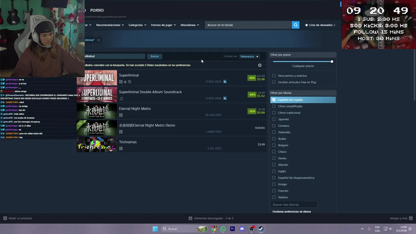Open Google Chrome from the taskbar

tap(214, 229)
